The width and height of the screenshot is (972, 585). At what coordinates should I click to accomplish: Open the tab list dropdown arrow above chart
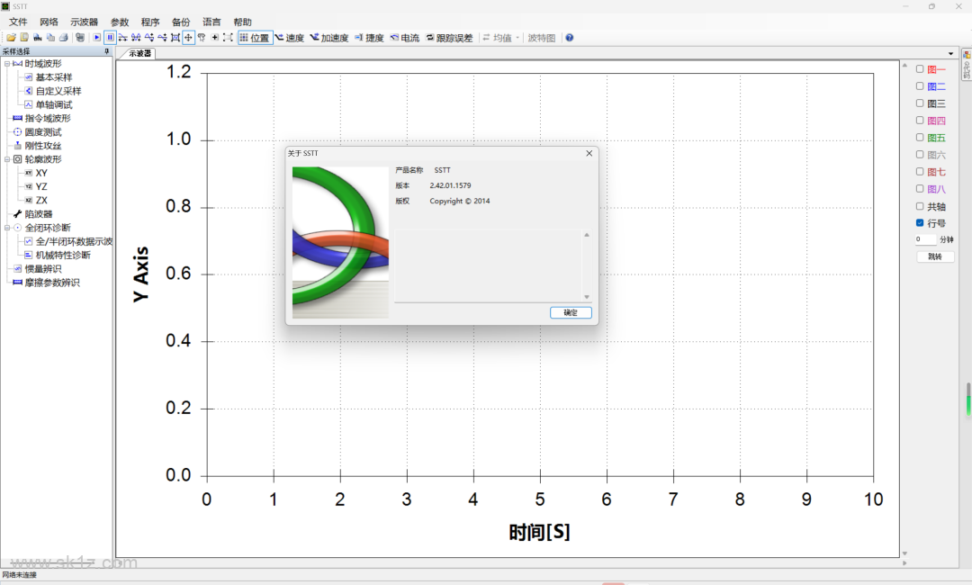coord(951,53)
